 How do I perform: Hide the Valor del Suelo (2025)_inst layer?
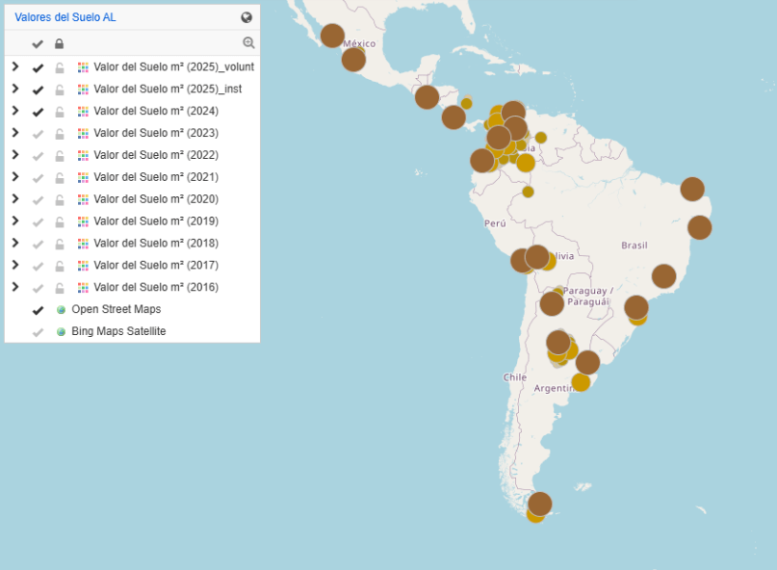[x=38, y=90]
